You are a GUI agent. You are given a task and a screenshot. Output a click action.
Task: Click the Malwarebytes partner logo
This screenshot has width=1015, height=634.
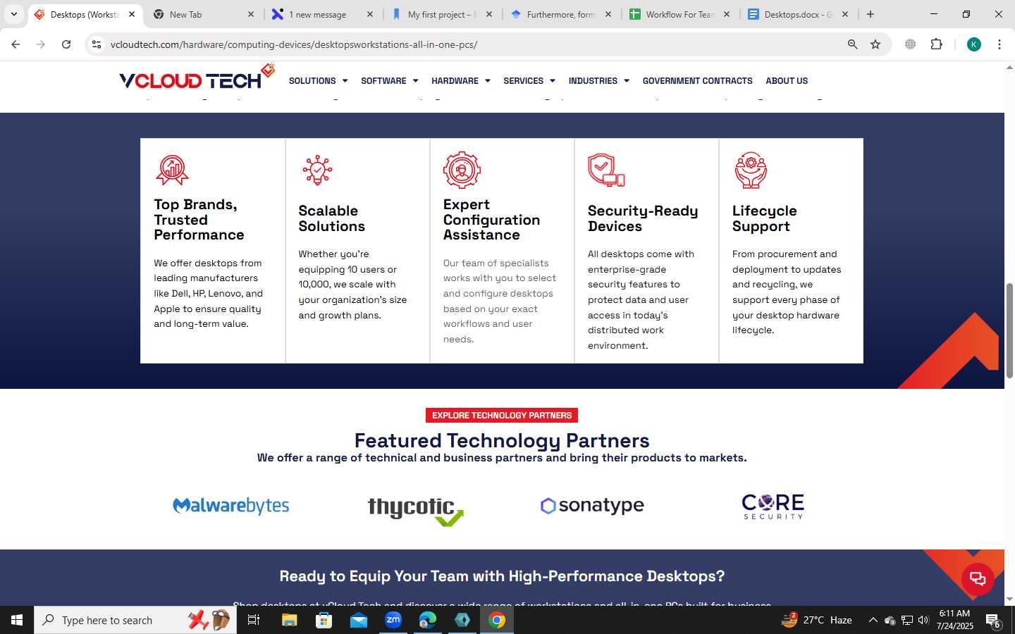click(231, 506)
